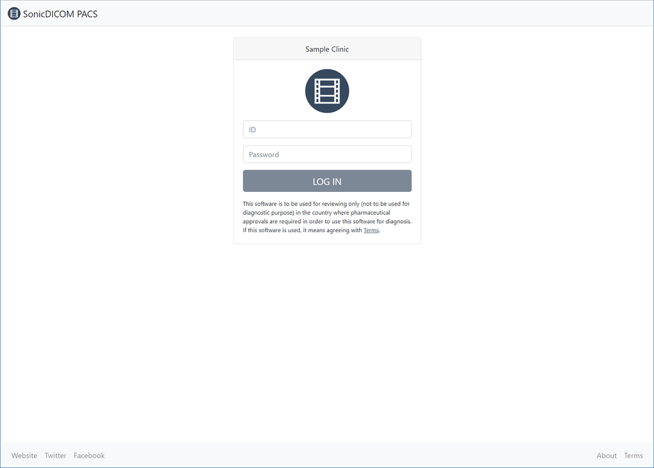654x468 pixels.
Task: Open the About link in the footer
Action: point(607,455)
